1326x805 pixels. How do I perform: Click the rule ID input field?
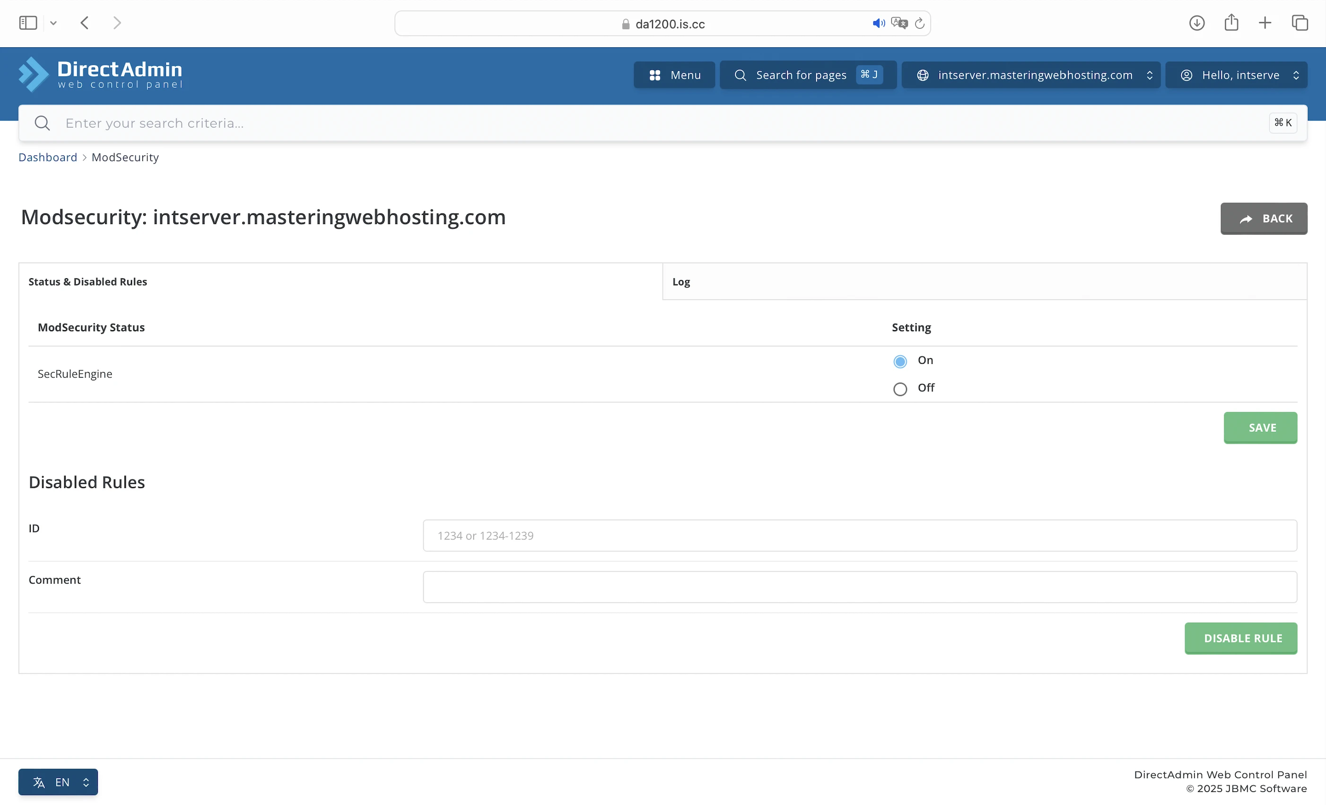859,536
